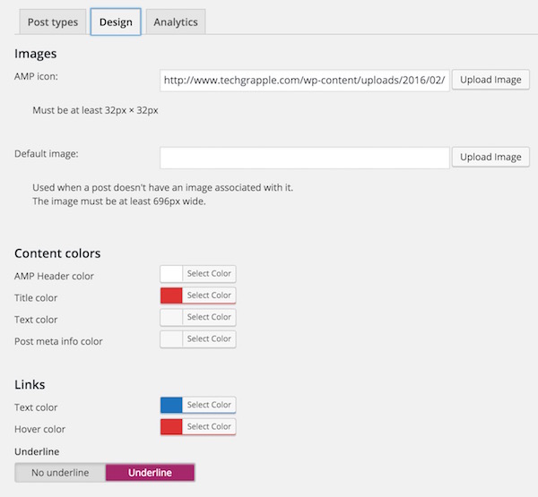
Task: Upload image for AMP icon
Action: pyautogui.click(x=490, y=80)
